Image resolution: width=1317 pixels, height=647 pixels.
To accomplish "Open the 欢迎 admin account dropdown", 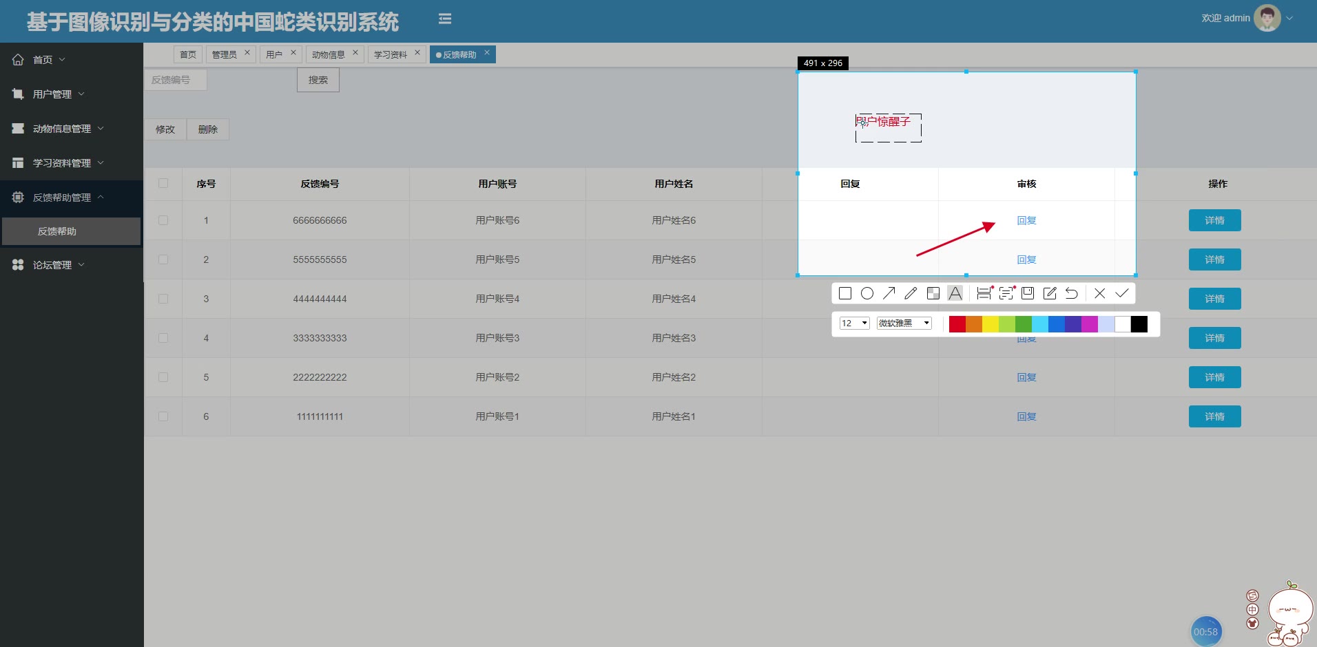I will (x=1247, y=19).
